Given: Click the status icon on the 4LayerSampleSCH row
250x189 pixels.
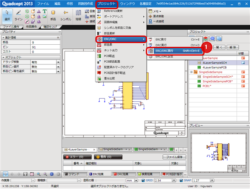Looking at the screenshot, I should [x=243, y=63].
